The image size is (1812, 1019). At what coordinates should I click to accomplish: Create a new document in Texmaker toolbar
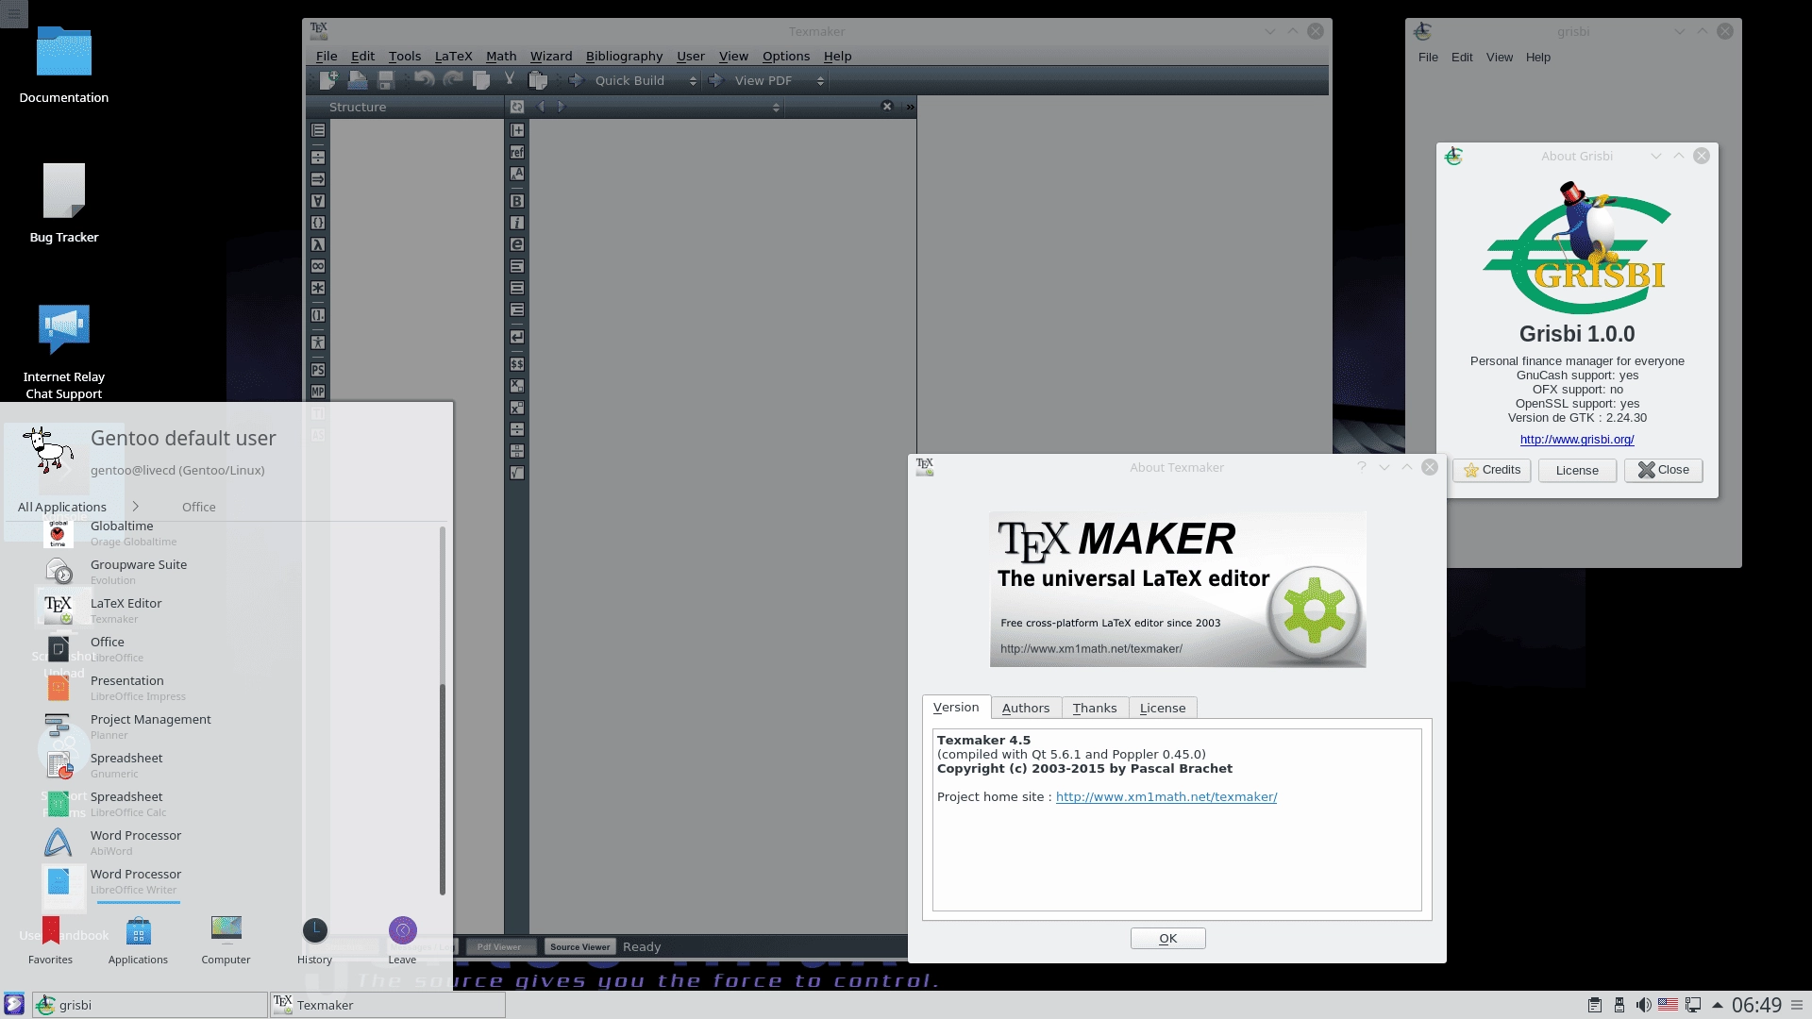tap(328, 80)
